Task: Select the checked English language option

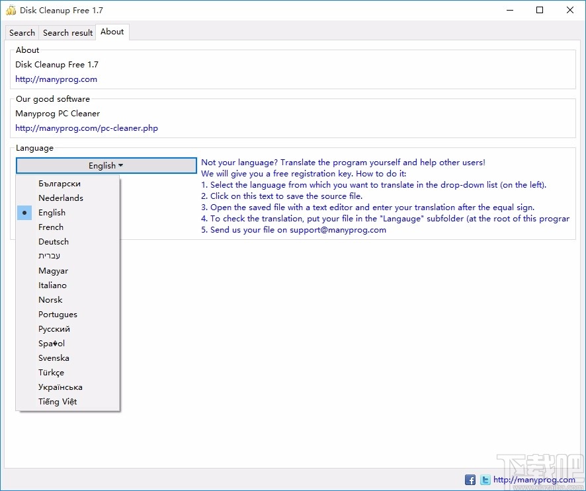Action: pos(67,212)
